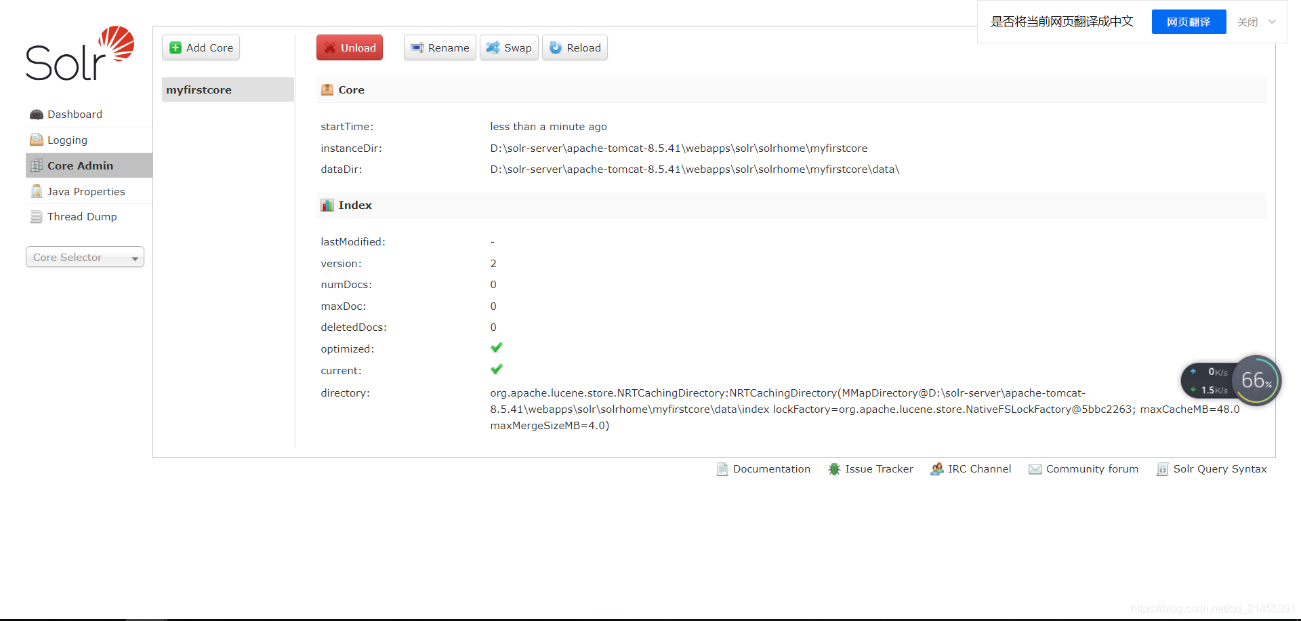
Task: Click the startTime label
Action: [347, 127]
